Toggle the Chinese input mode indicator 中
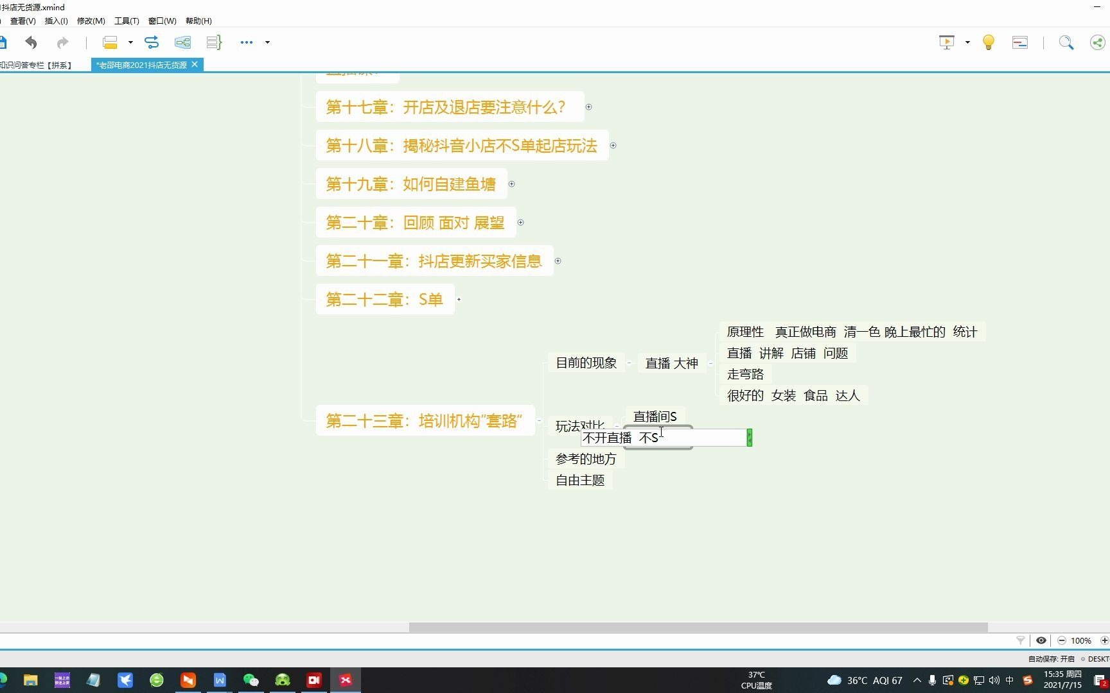The image size is (1110, 693). click(1010, 680)
